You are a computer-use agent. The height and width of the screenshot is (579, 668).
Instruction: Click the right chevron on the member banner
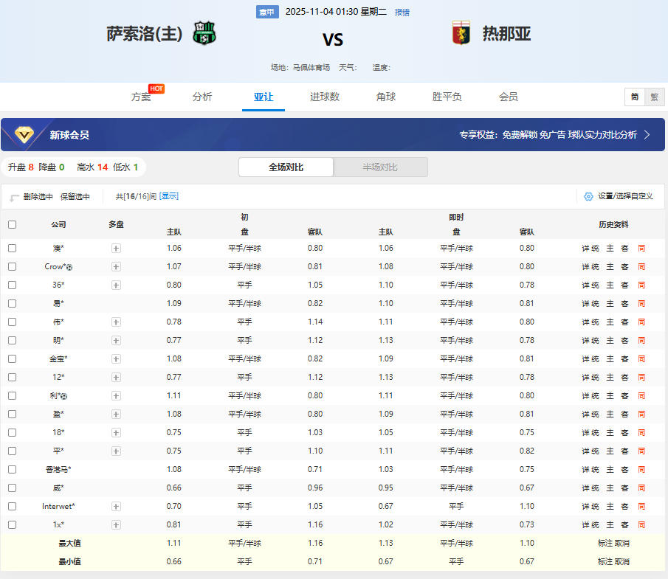(x=647, y=135)
